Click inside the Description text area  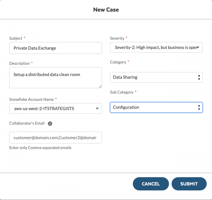point(56,77)
